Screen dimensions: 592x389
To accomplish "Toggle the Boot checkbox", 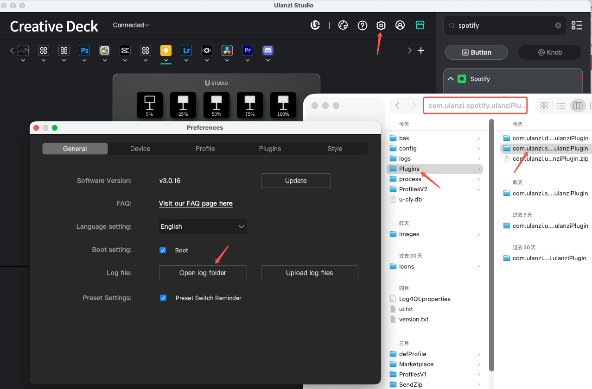I will [x=163, y=250].
